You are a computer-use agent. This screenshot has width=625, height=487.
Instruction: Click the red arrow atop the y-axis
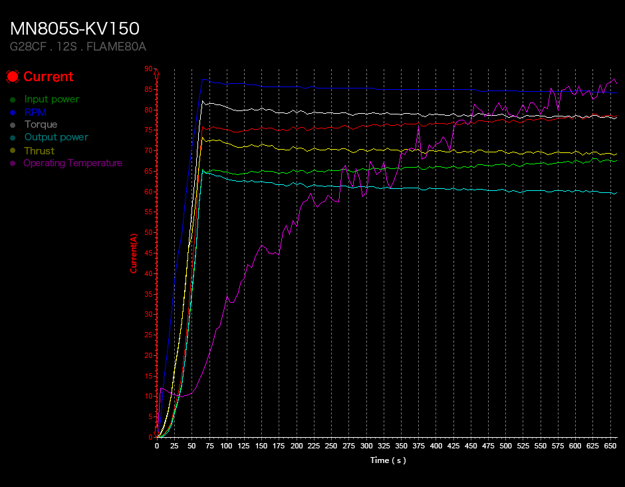click(x=157, y=73)
